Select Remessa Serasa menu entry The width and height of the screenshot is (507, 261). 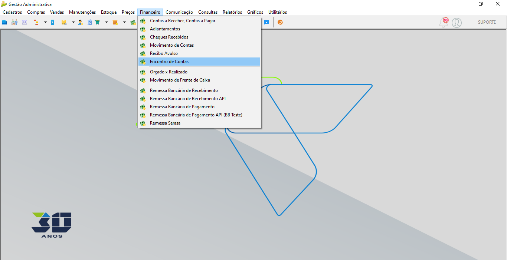pyautogui.click(x=199, y=123)
